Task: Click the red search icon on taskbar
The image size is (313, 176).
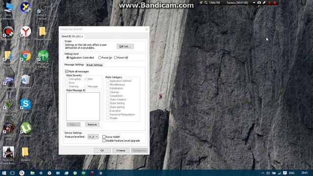Action: point(22,173)
